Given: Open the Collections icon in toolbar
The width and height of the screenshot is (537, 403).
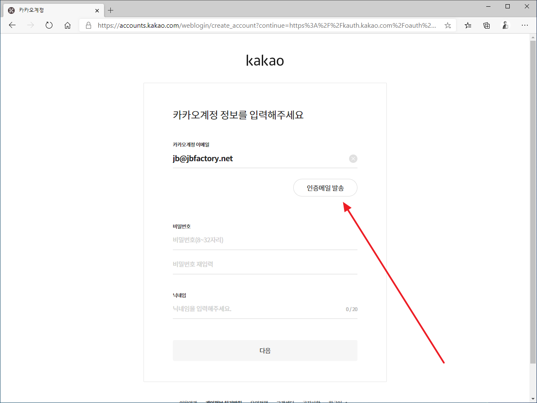Looking at the screenshot, I should click(487, 25).
